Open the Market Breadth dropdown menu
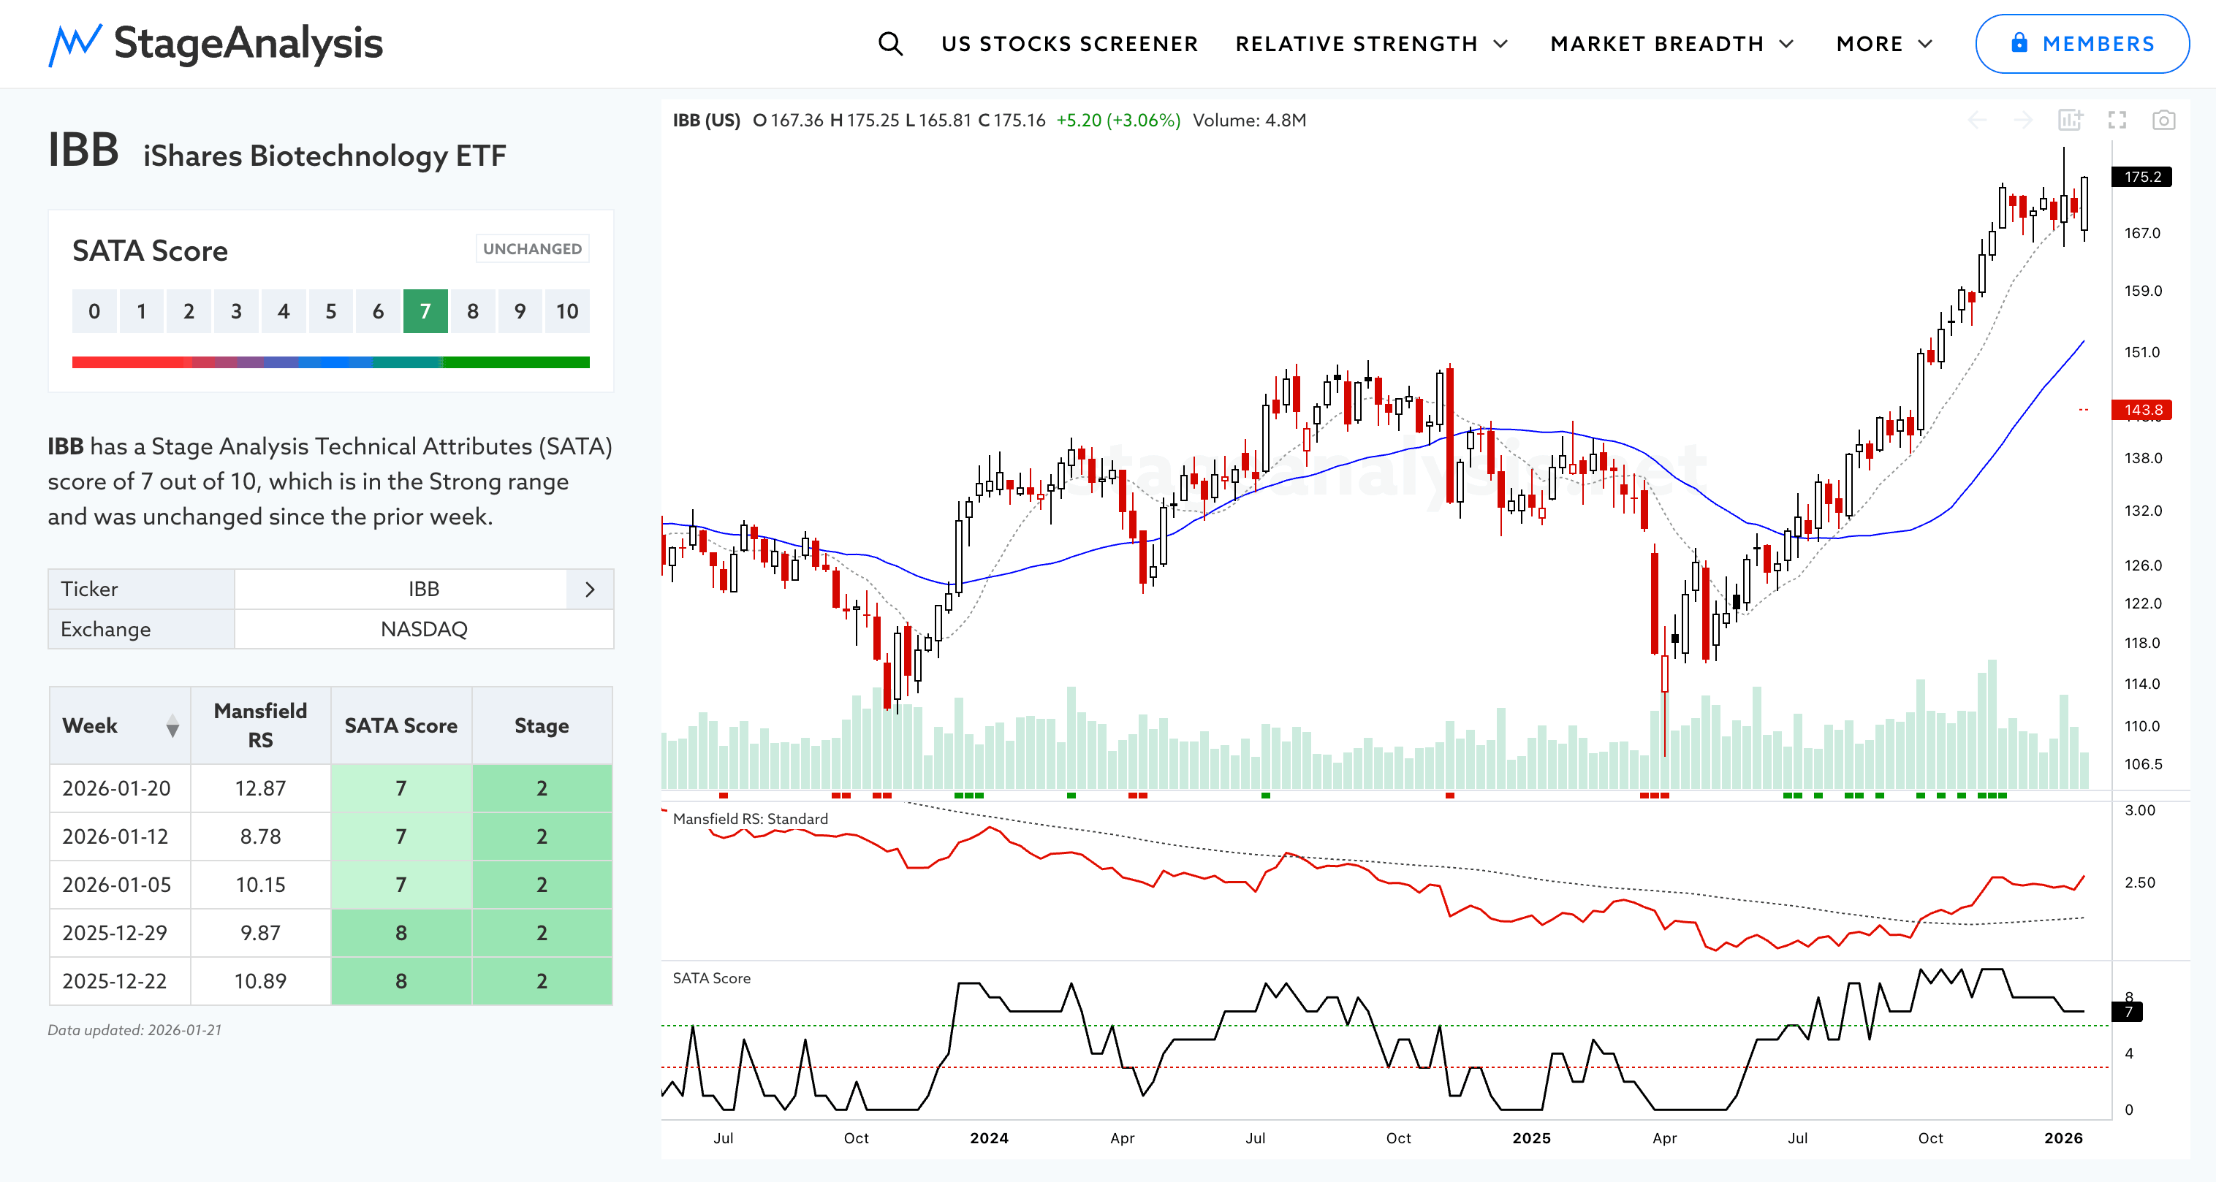Screen dimensions: 2216x1182 tap(1672, 44)
